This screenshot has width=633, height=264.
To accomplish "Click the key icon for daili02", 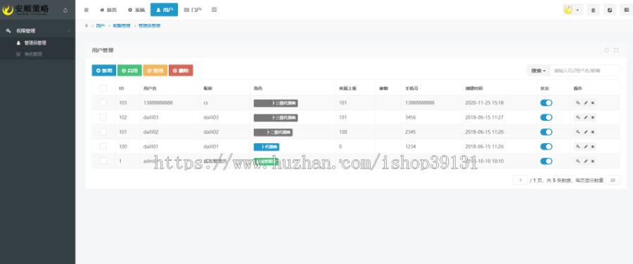I will coord(577,132).
